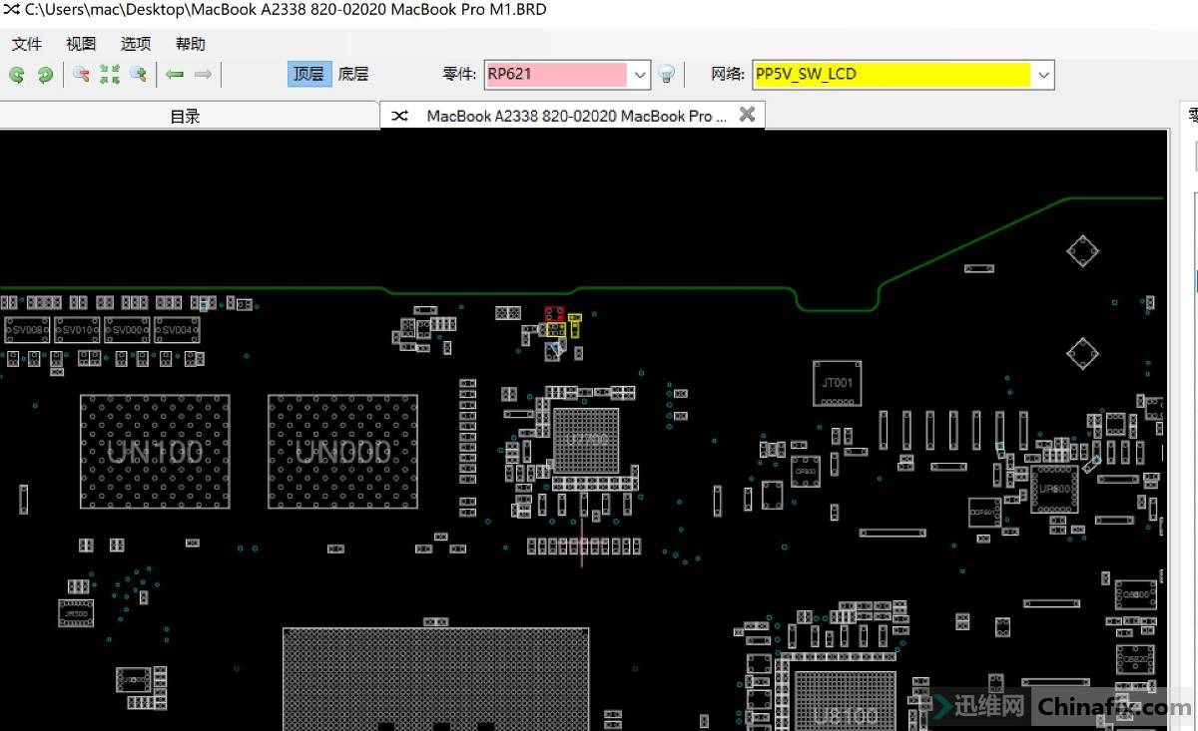Select the UN100 chip on the board

155,452
